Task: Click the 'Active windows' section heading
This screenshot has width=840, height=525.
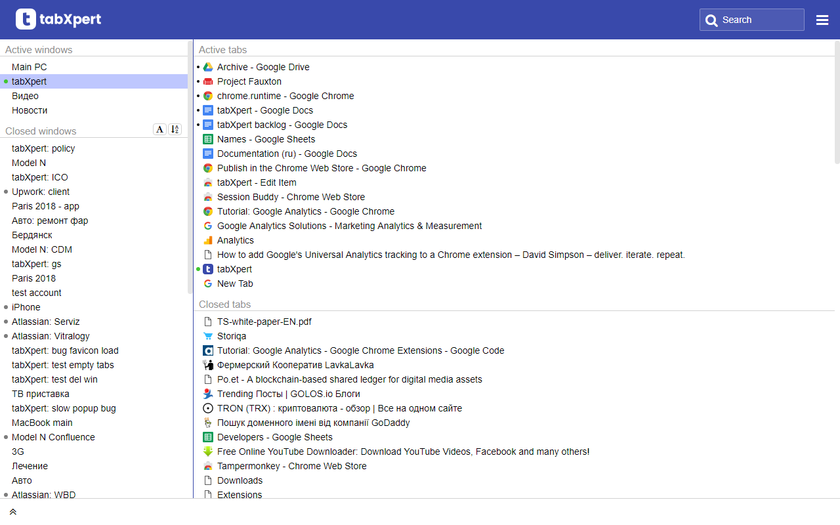Action: coord(39,50)
